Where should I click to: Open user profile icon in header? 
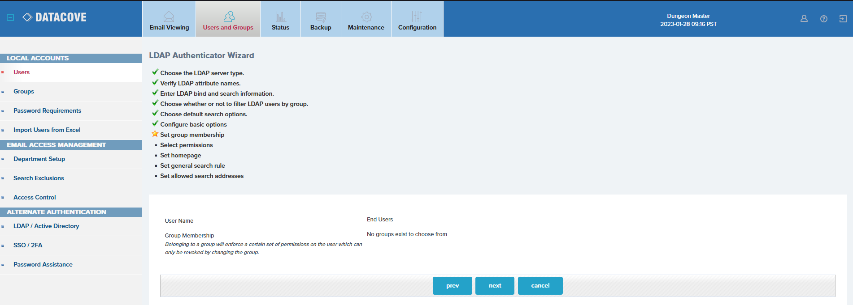804,19
